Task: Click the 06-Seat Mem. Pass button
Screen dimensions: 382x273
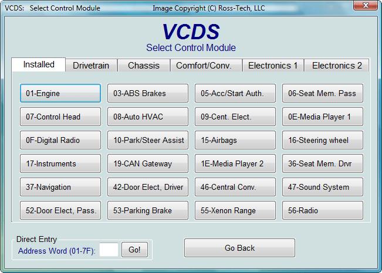Action: coord(323,93)
